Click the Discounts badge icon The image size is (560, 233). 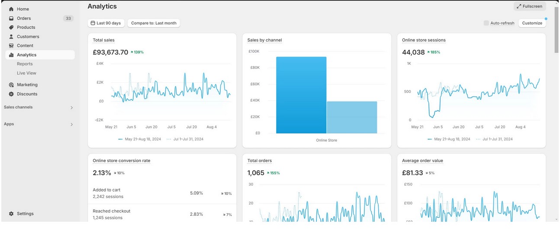(11, 94)
